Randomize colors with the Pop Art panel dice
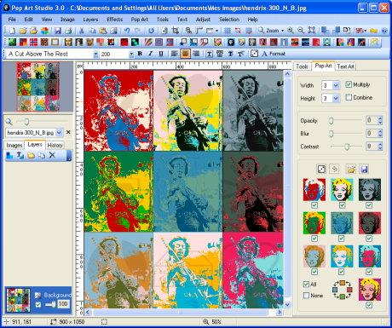The width and height of the screenshot is (392, 328). [x=321, y=170]
